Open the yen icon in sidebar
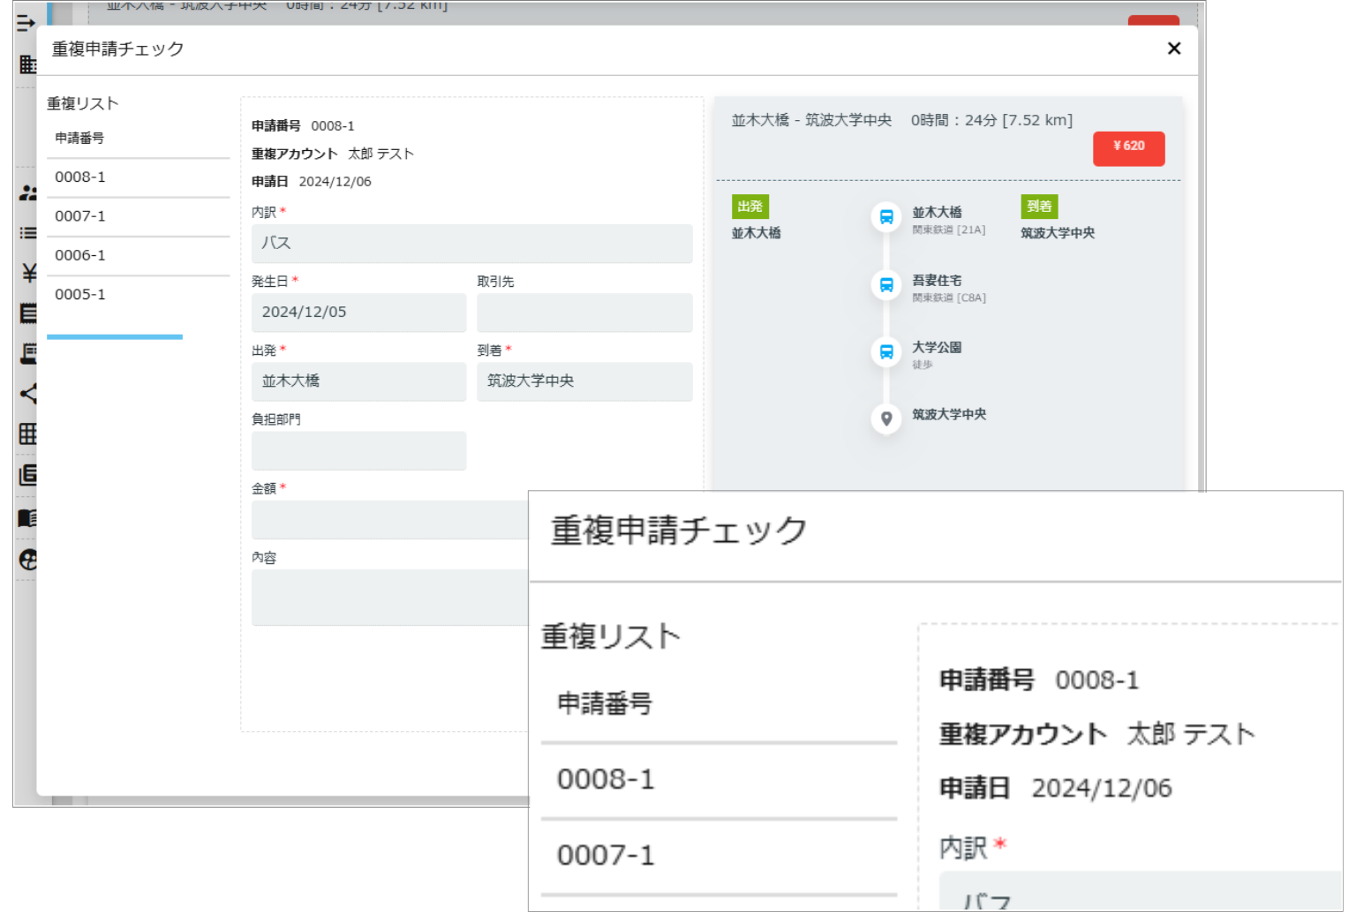Screen dimensions: 1356x912 pos(28,273)
